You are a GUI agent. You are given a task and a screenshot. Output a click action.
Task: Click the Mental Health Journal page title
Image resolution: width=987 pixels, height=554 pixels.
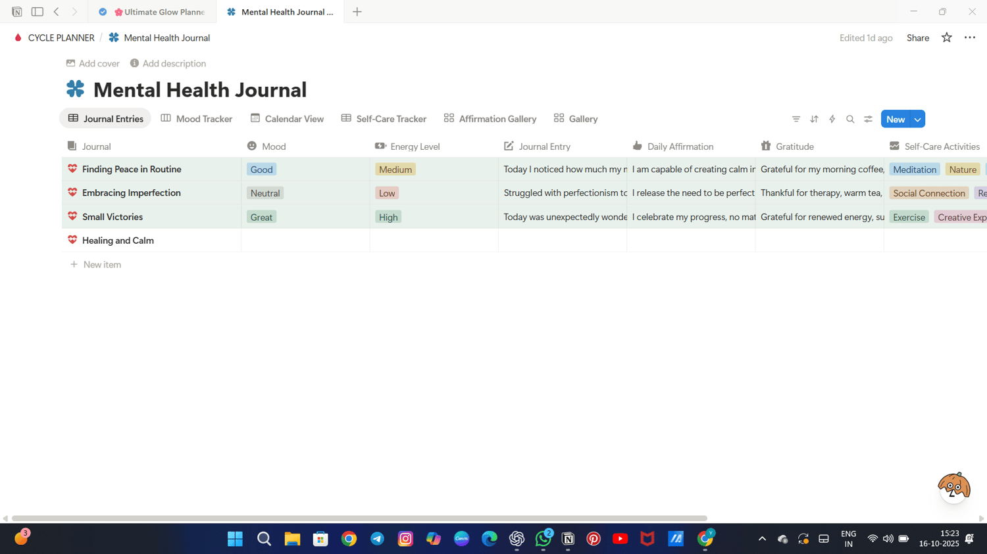[200, 89]
